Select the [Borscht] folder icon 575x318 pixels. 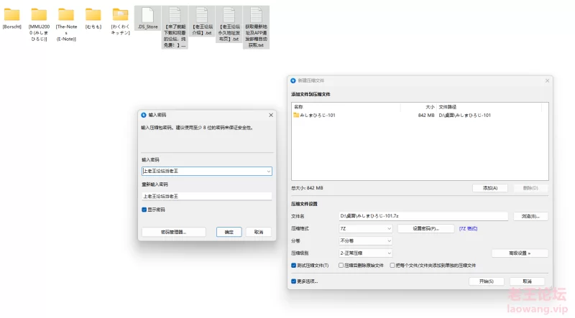pos(11,14)
